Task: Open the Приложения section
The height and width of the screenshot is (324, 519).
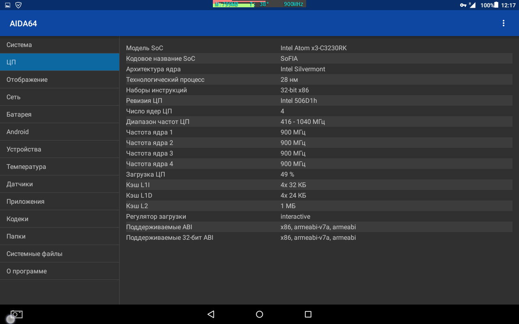Action: point(60,202)
